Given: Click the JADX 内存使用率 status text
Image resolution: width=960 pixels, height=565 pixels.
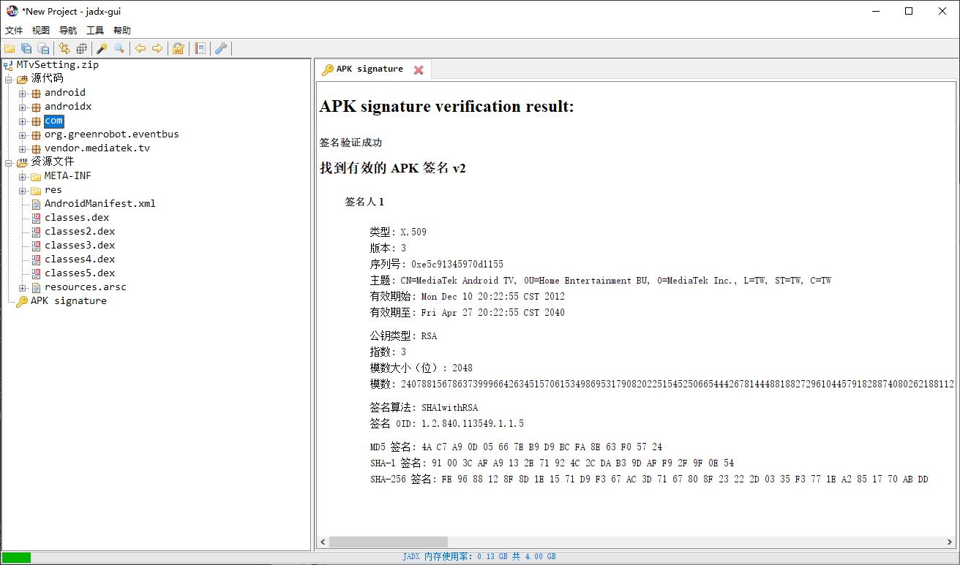Looking at the screenshot, I should coord(479,557).
